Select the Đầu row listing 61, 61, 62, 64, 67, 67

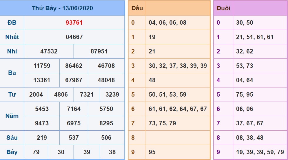coord(178,109)
